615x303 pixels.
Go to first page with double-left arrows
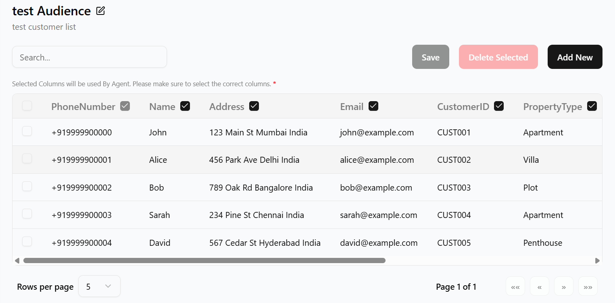(x=515, y=286)
